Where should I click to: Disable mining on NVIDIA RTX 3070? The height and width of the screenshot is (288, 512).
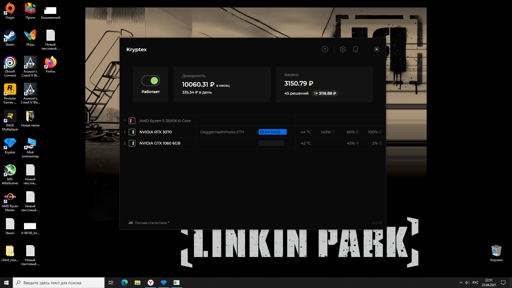click(x=132, y=132)
